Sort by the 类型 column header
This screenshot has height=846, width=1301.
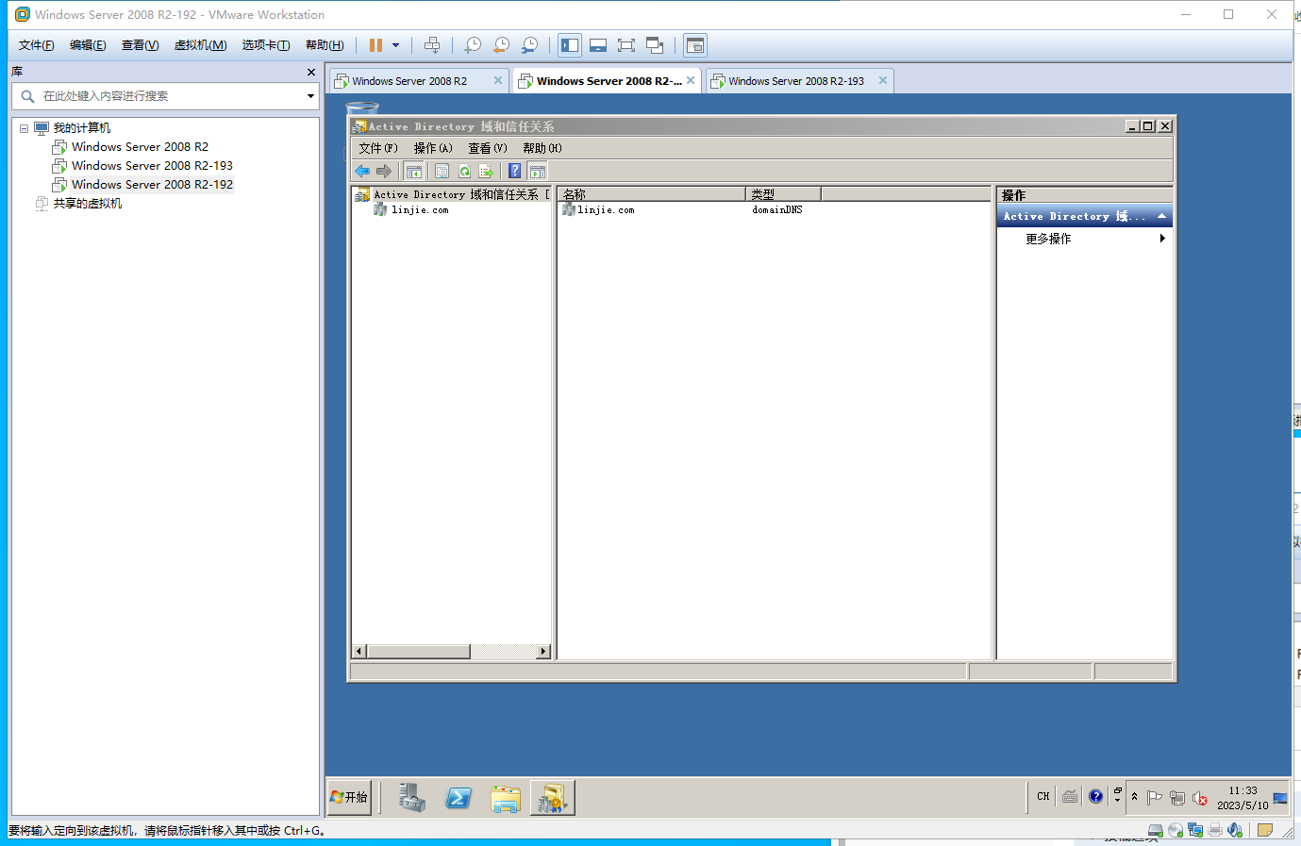click(x=784, y=194)
